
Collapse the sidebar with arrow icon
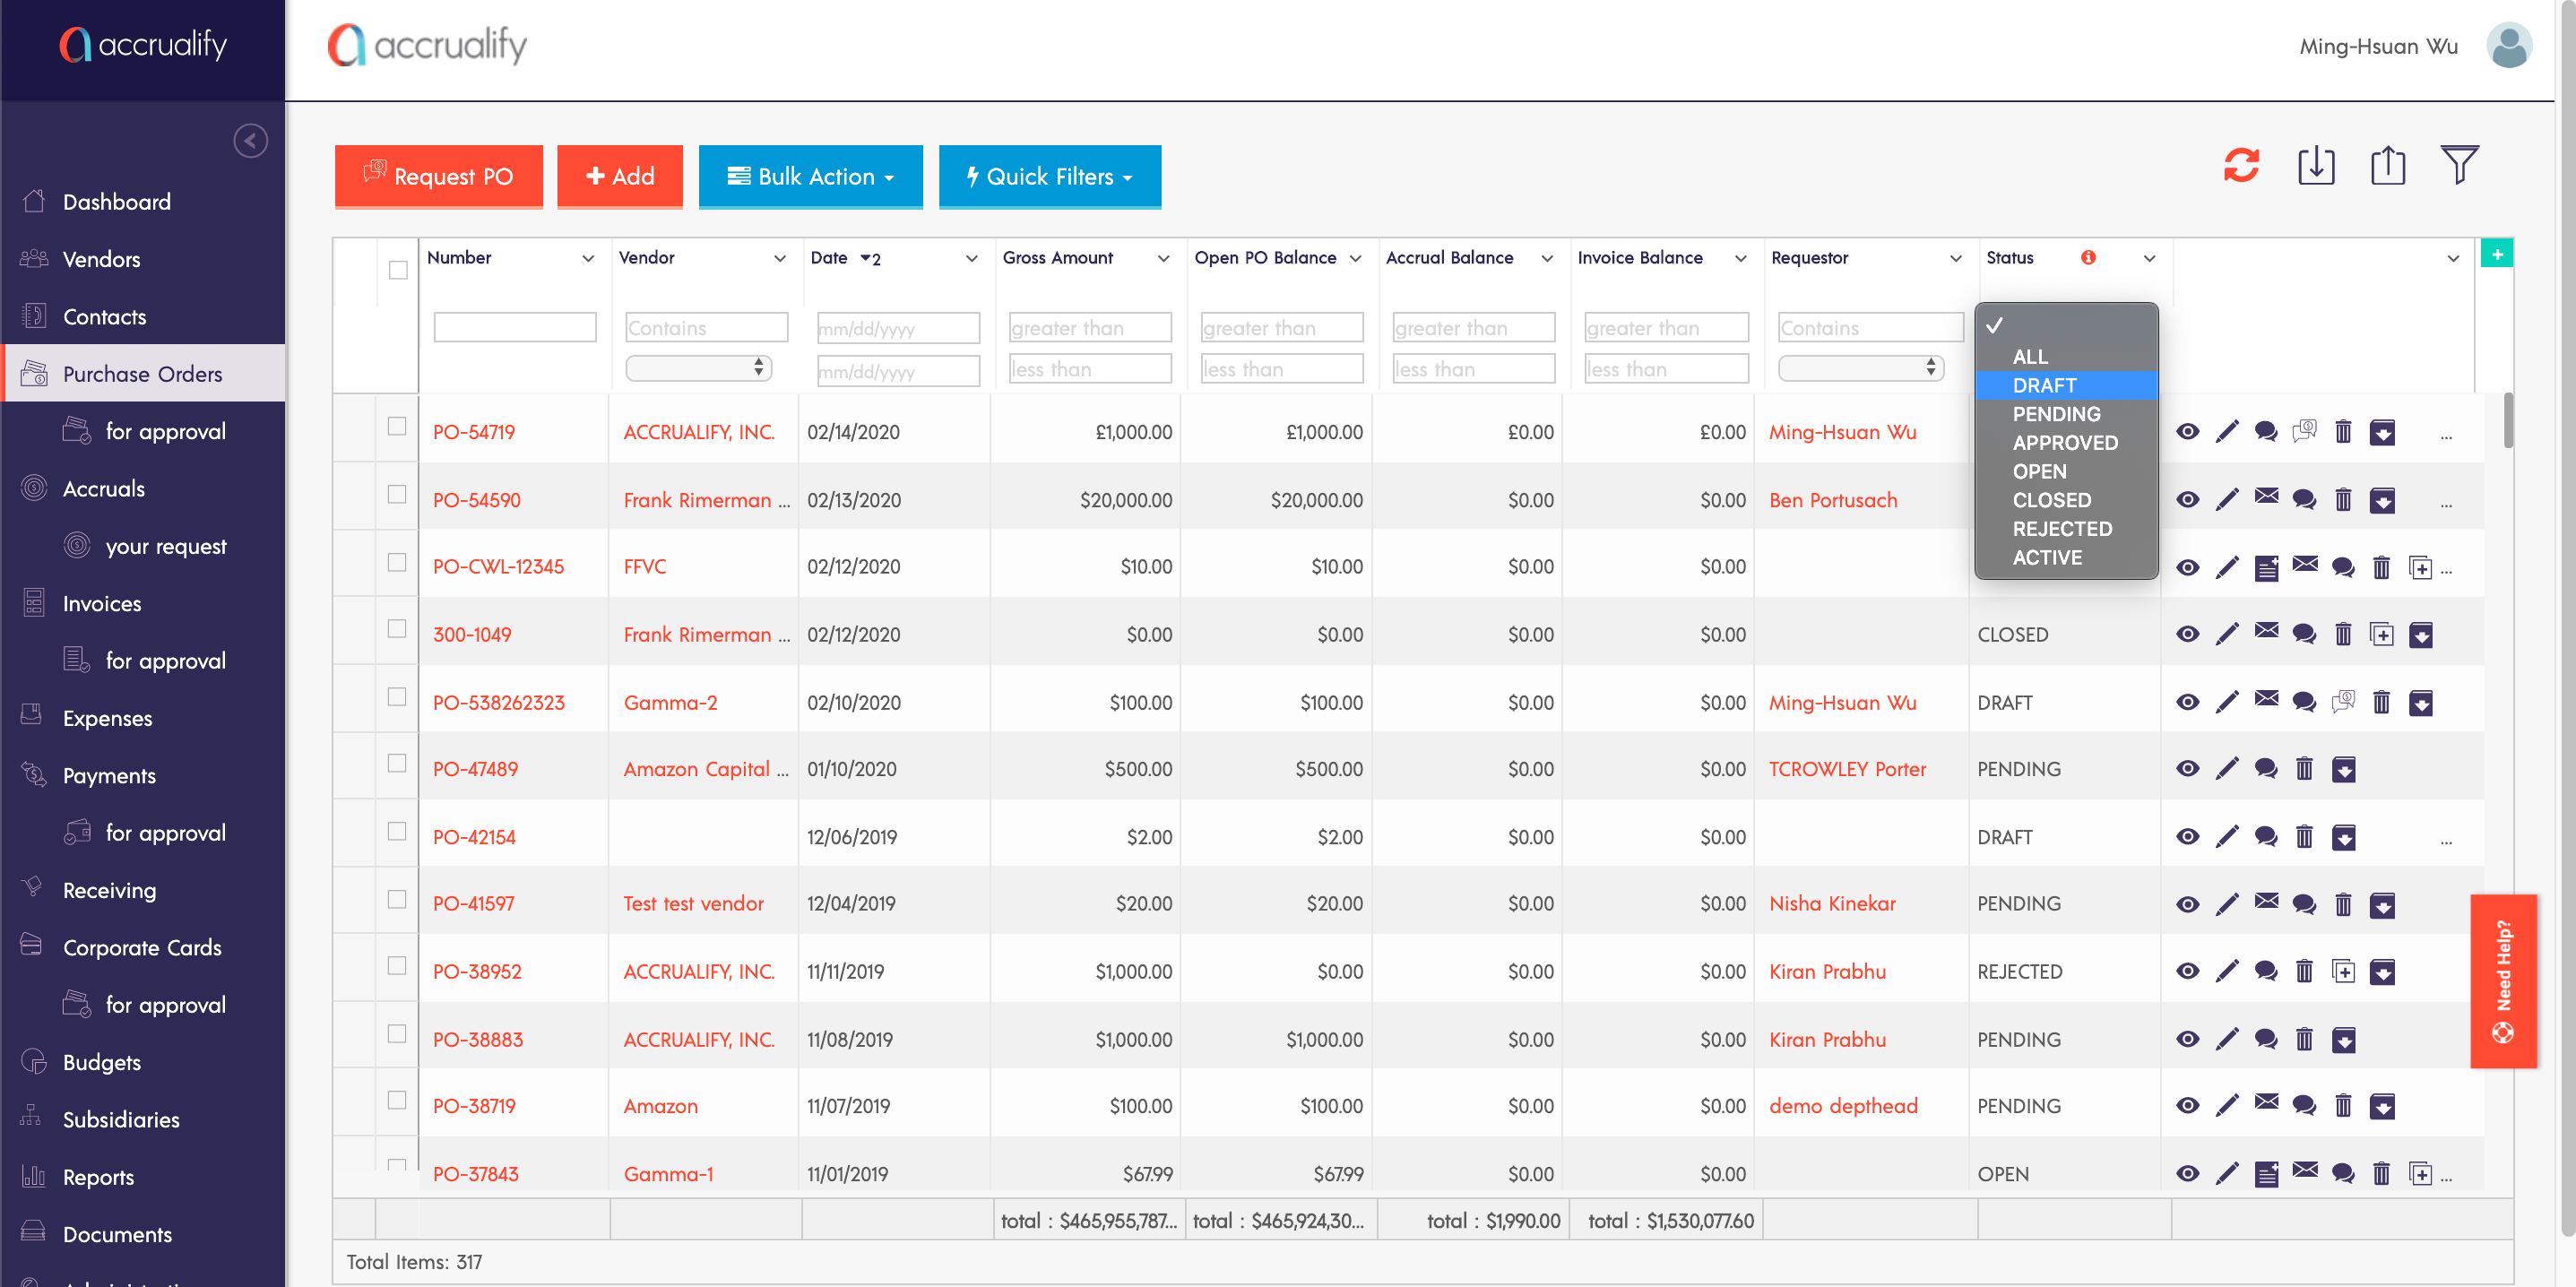250,140
